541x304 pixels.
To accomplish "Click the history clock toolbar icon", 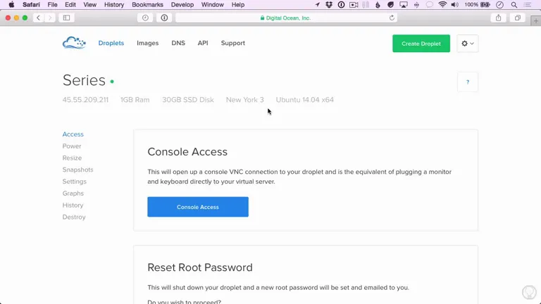I will pyautogui.click(x=145, y=18).
